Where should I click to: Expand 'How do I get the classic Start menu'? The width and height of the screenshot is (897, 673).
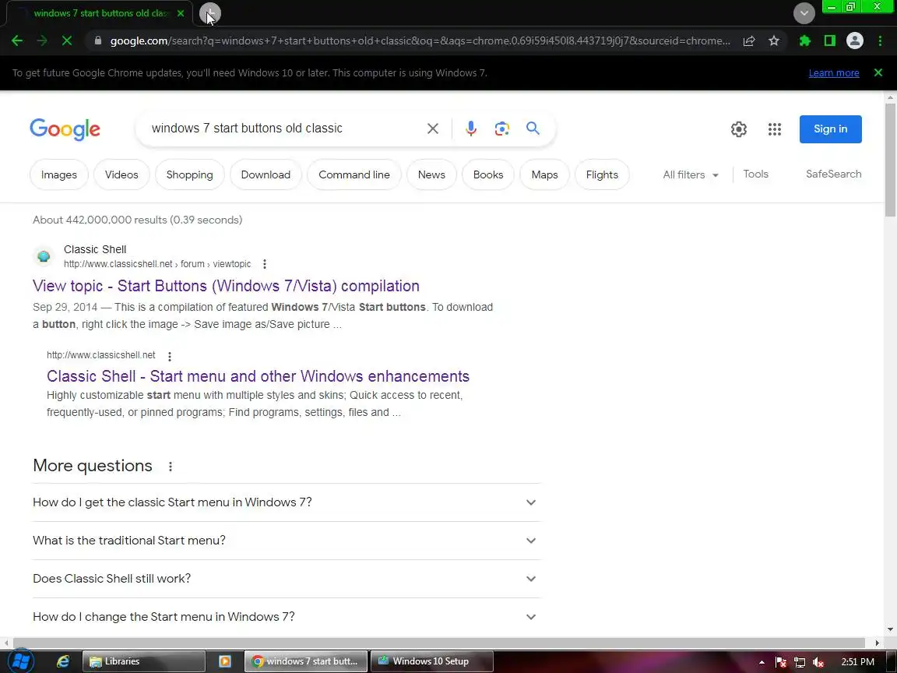[287, 502]
